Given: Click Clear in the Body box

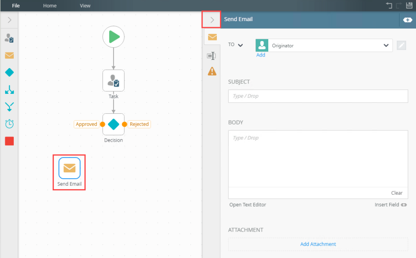Looking at the screenshot, I should (x=397, y=193).
